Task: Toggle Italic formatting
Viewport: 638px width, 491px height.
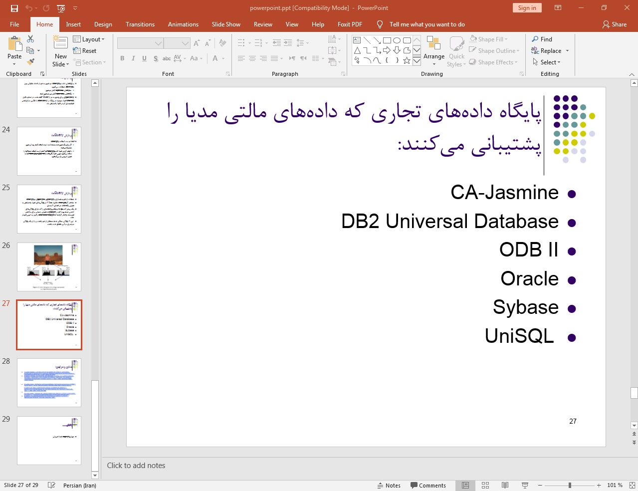Action: pyautogui.click(x=133, y=58)
